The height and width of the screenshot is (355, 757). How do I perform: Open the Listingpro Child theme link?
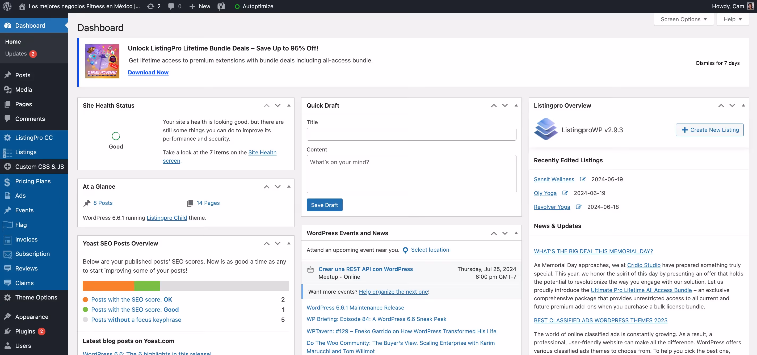coord(167,218)
